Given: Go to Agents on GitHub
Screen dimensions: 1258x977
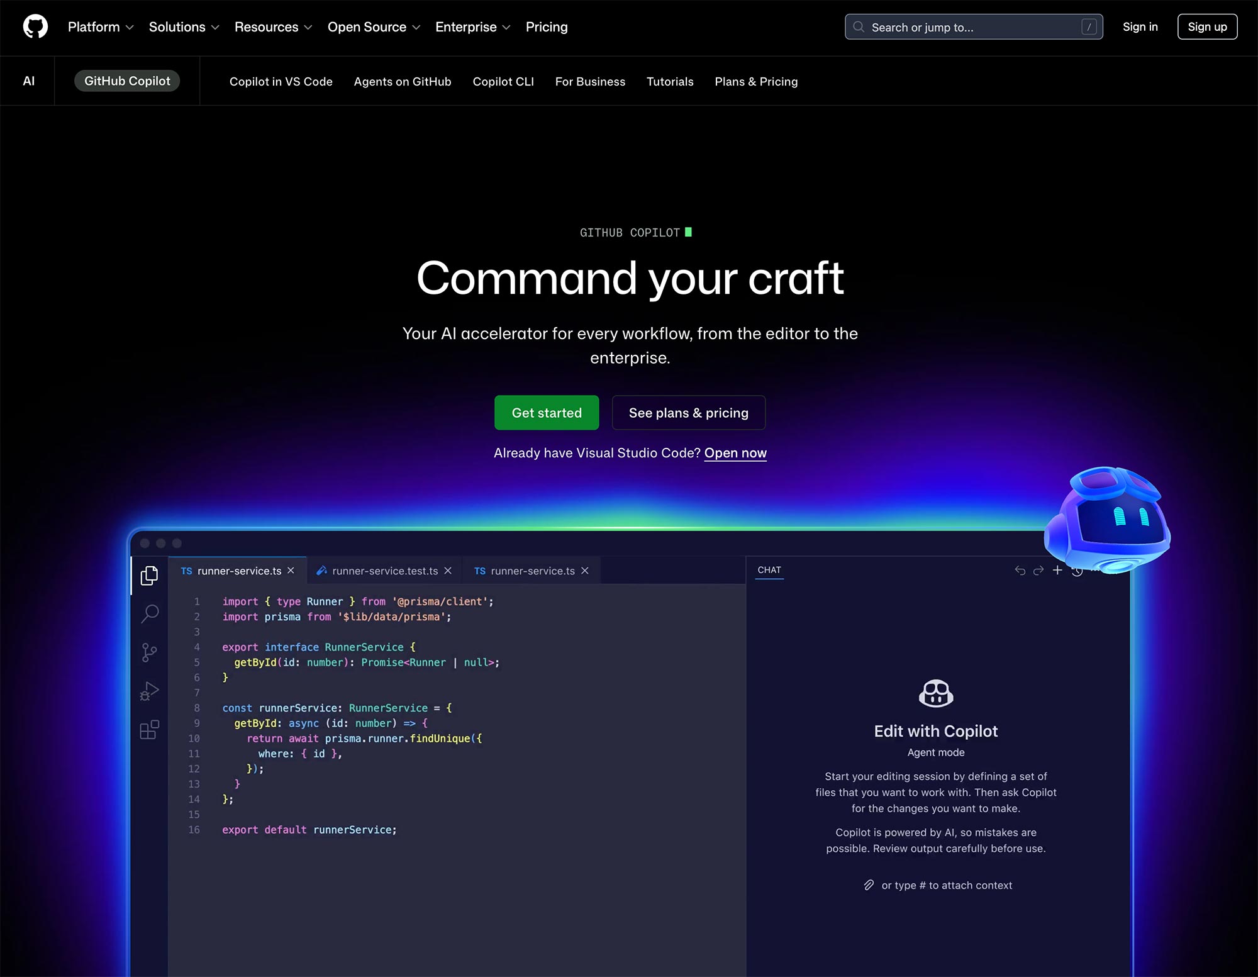Looking at the screenshot, I should (x=403, y=82).
